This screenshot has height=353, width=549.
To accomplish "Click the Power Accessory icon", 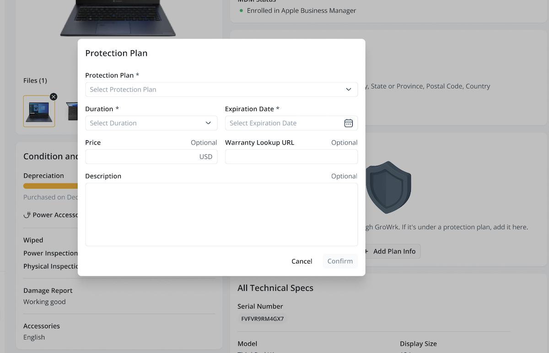I will click(27, 215).
